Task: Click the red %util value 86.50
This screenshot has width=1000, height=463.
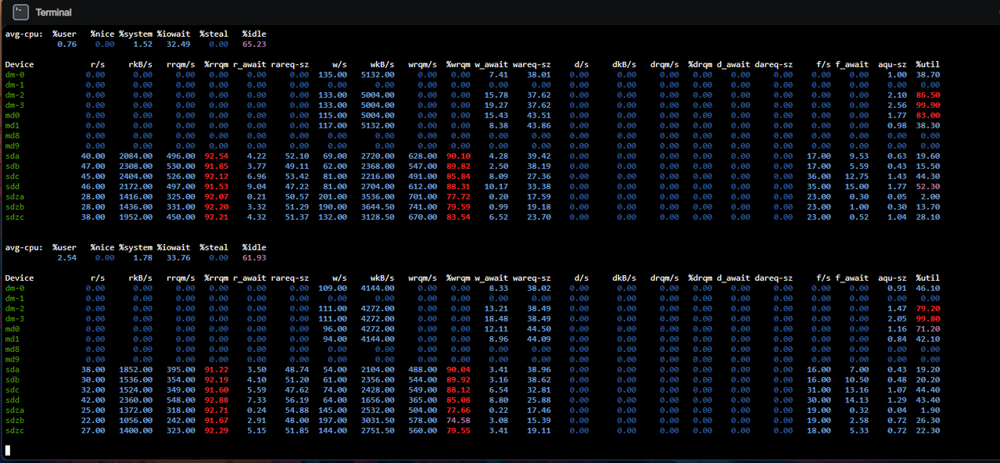Action: (x=927, y=95)
